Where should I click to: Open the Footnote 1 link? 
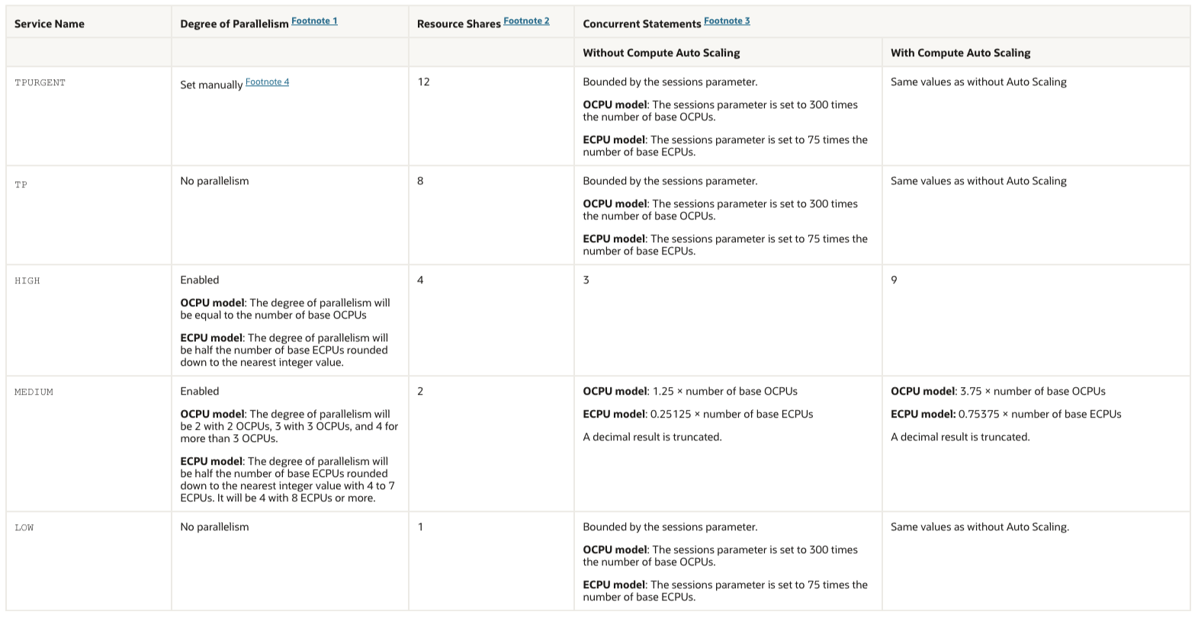tap(314, 21)
